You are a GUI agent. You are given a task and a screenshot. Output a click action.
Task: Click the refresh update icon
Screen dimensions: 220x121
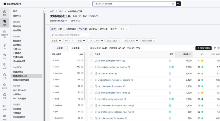(x=215, y=48)
